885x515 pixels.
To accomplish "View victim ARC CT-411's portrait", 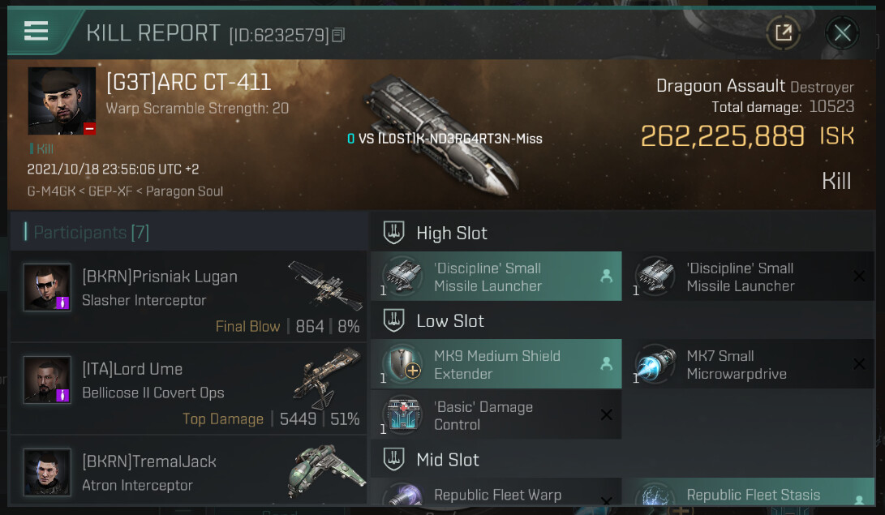I will 62,101.
